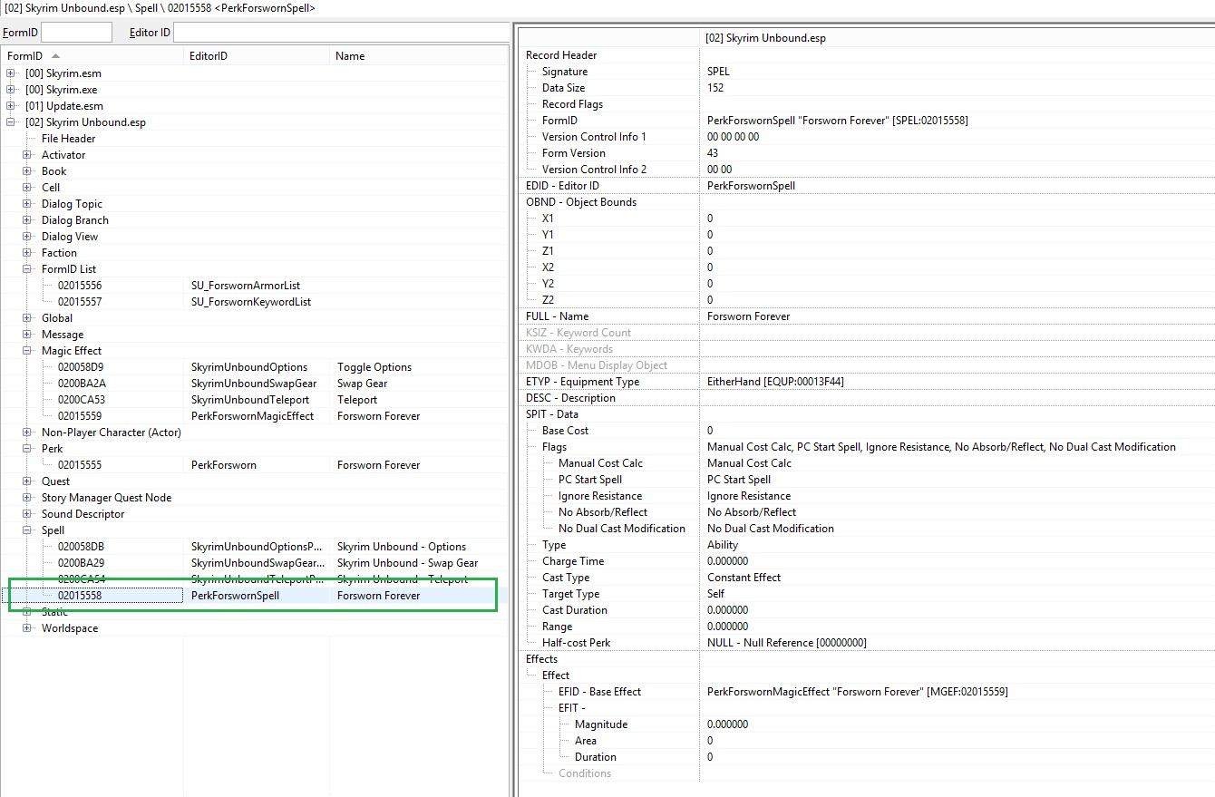The width and height of the screenshot is (1215, 797).
Task: Expand the Non-Player Character (Actor) group
Action: pyautogui.click(x=27, y=433)
